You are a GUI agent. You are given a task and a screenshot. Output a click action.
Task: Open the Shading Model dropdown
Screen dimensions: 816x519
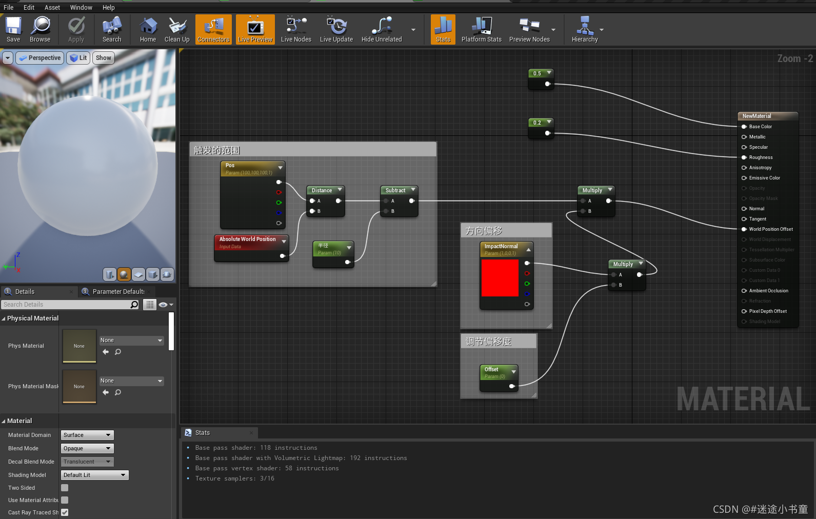click(x=94, y=475)
